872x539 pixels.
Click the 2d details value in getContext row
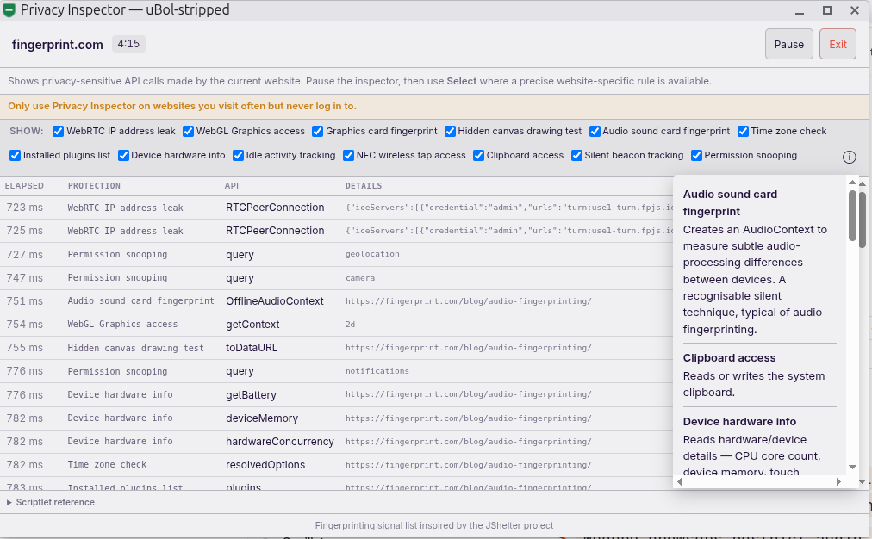tap(350, 325)
